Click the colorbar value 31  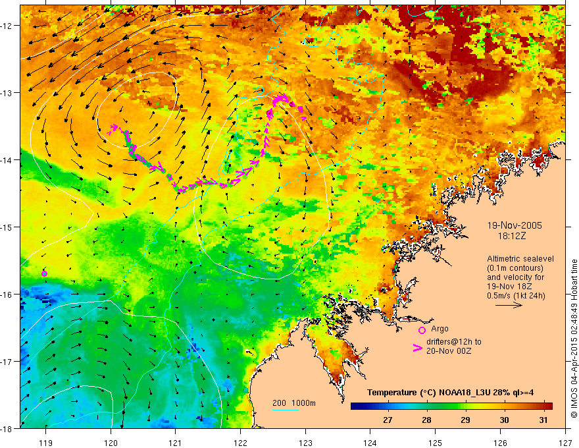543,420
